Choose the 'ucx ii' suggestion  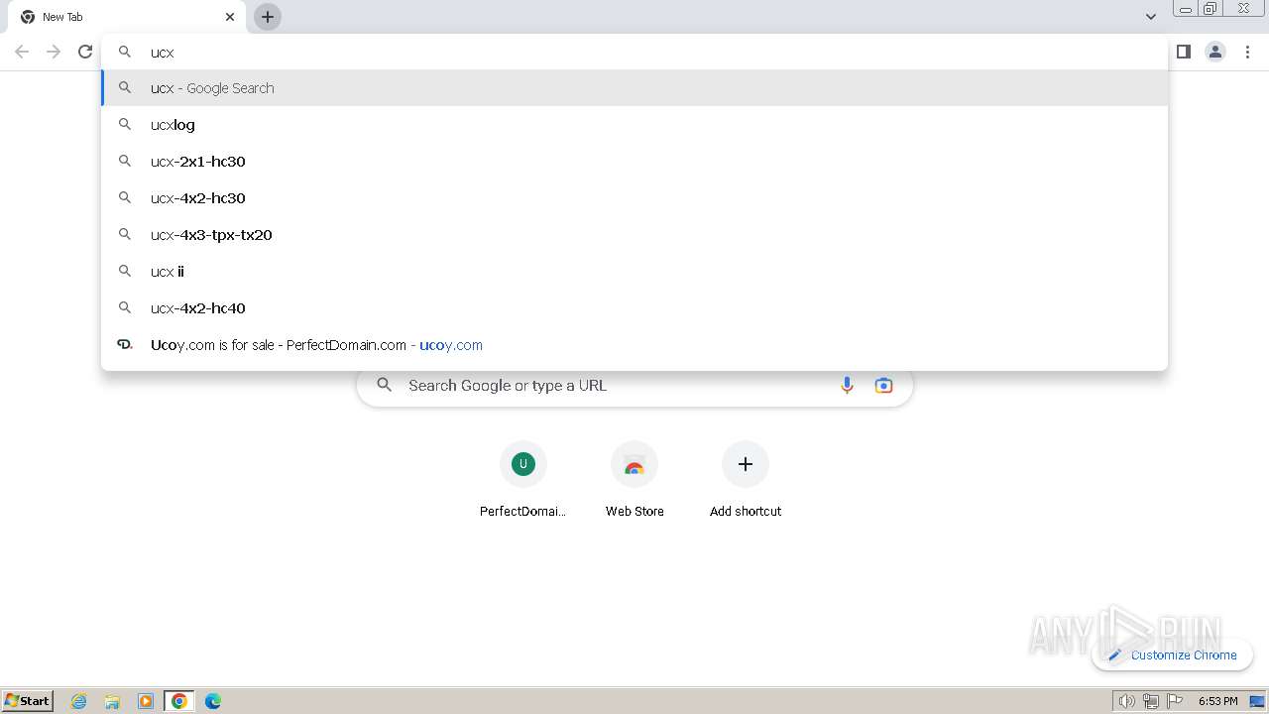click(x=634, y=272)
